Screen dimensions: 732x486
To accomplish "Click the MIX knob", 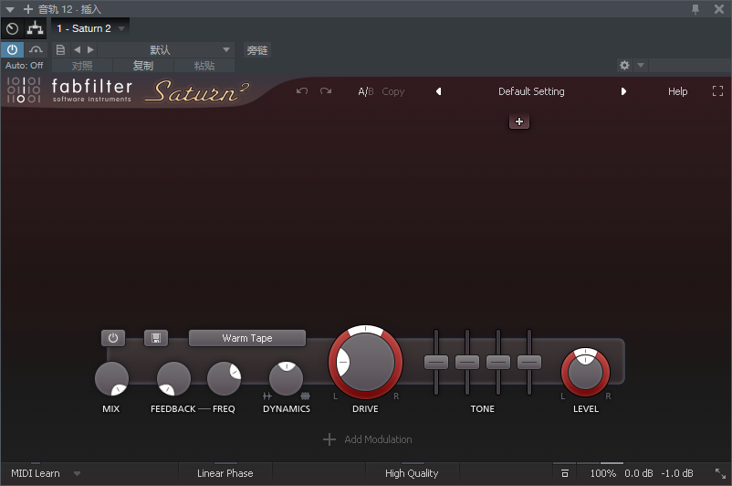I will (x=111, y=378).
